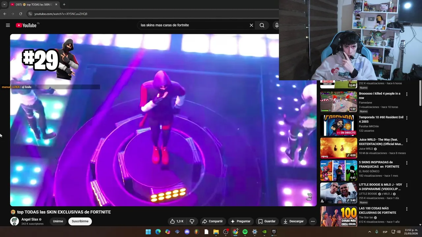Image resolution: width=422 pixels, height=237 pixels.
Task: Start voice search with microphone icon
Action: pyautogui.click(x=277, y=25)
